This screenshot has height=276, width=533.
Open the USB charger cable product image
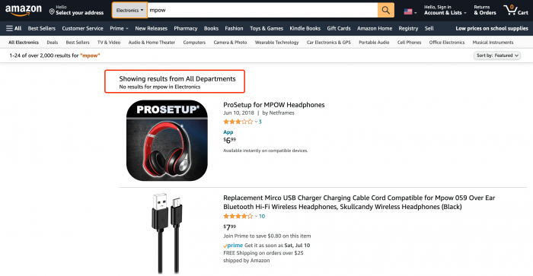[167, 233]
